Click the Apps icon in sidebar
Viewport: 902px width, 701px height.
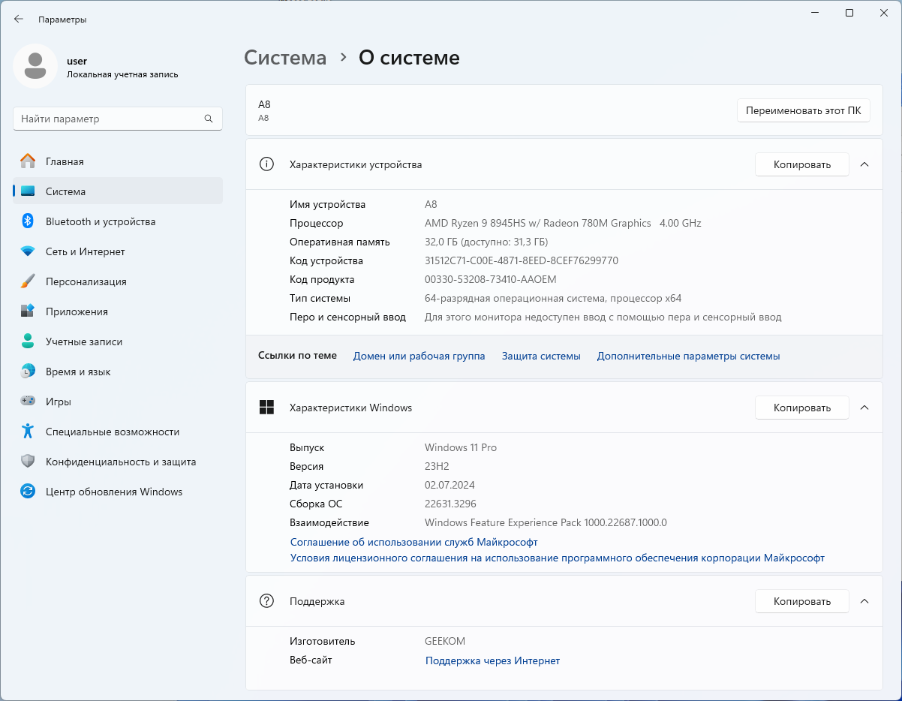pyautogui.click(x=28, y=311)
